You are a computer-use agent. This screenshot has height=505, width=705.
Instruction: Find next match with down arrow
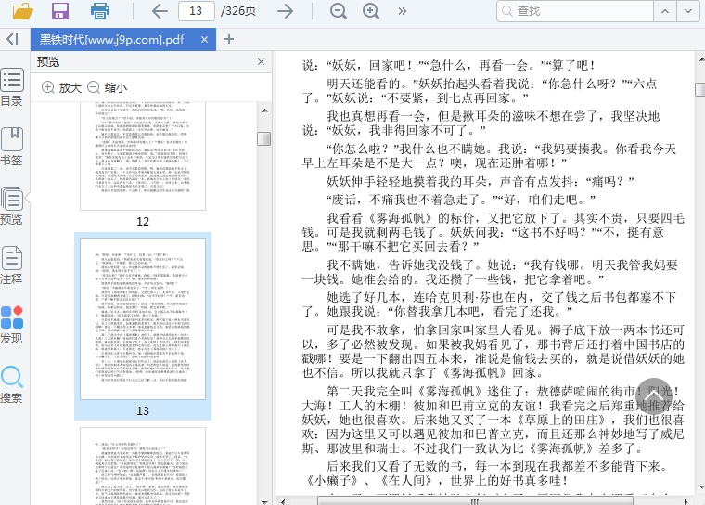point(688,11)
